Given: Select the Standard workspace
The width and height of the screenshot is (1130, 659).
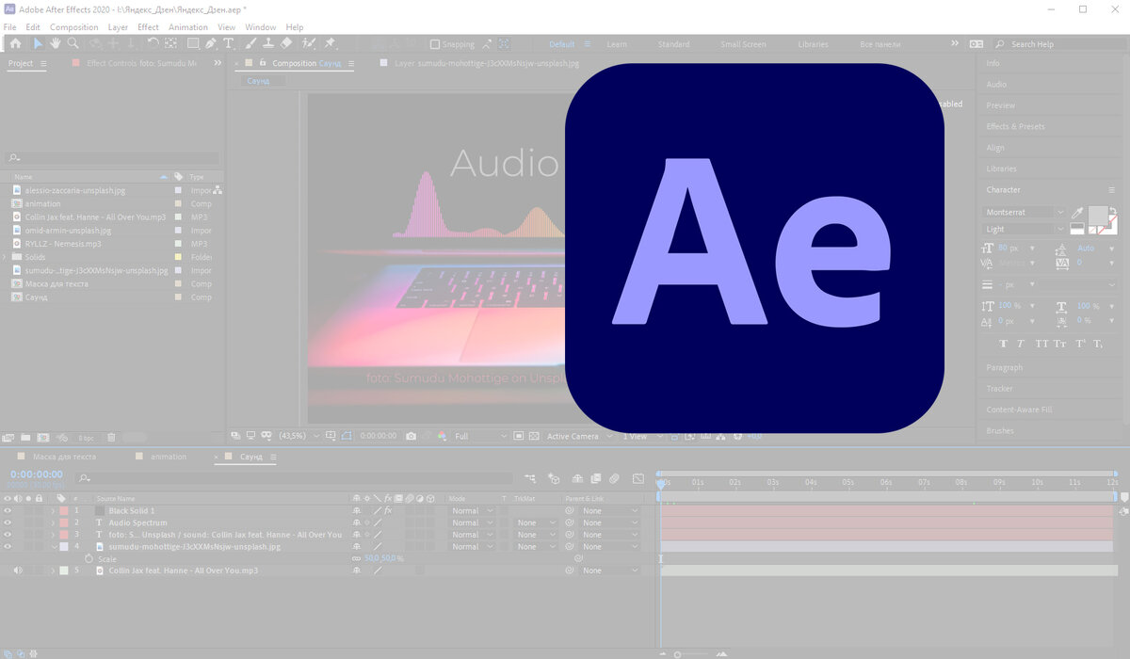Looking at the screenshot, I should pyautogui.click(x=673, y=44).
